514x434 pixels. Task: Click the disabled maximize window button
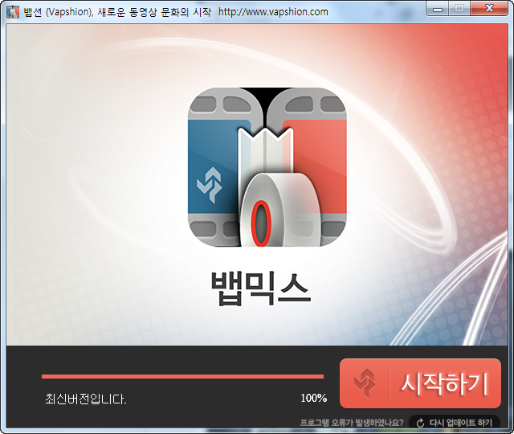pyautogui.click(x=459, y=9)
